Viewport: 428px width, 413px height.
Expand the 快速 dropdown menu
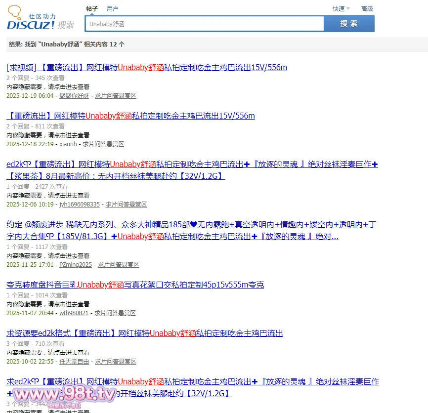point(341,9)
